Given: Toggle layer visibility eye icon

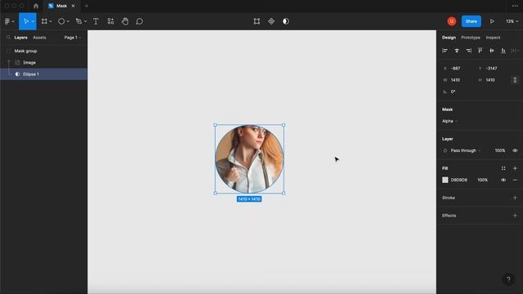Looking at the screenshot, I should pyautogui.click(x=515, y=150).
